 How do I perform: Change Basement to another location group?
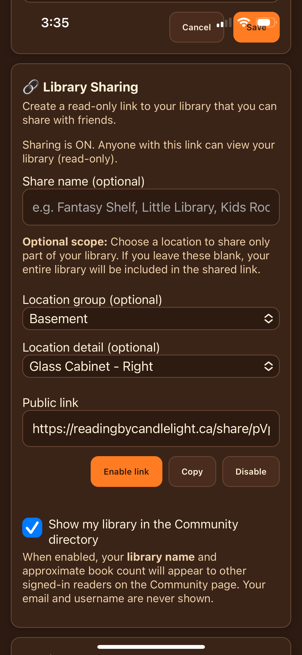[x=151, y=319]
